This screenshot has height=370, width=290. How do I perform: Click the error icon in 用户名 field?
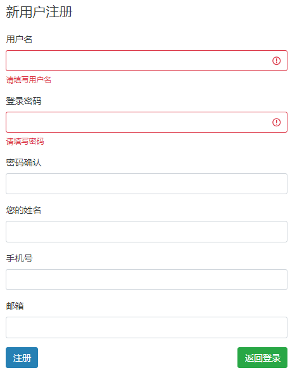(x=276, y=61)
